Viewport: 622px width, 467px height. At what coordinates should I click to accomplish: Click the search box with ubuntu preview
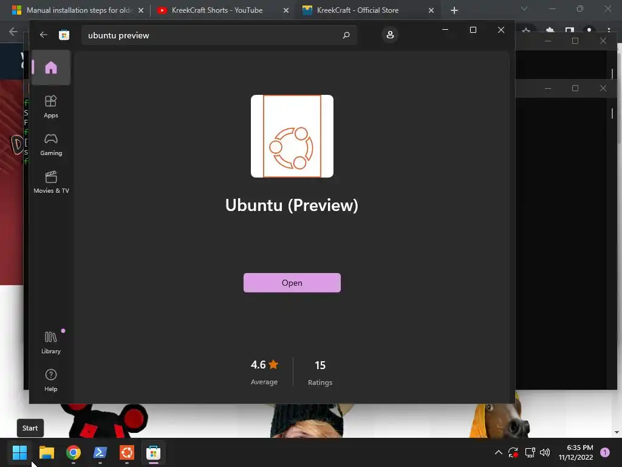coord(219,35)
